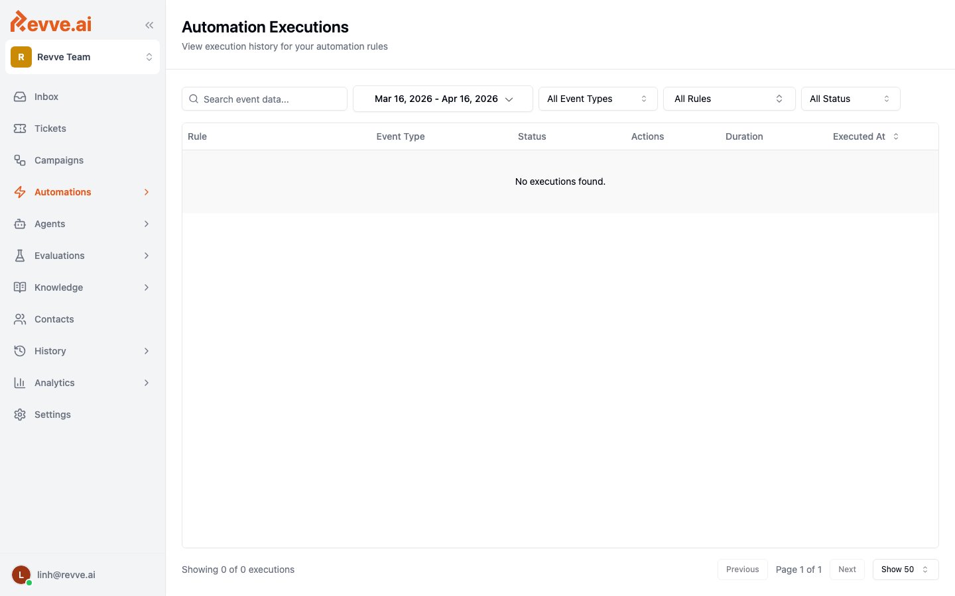The width and height of the screenshot is (955, 596).
Task: Focus the Search event data field
Action: (x=265, y=99)
